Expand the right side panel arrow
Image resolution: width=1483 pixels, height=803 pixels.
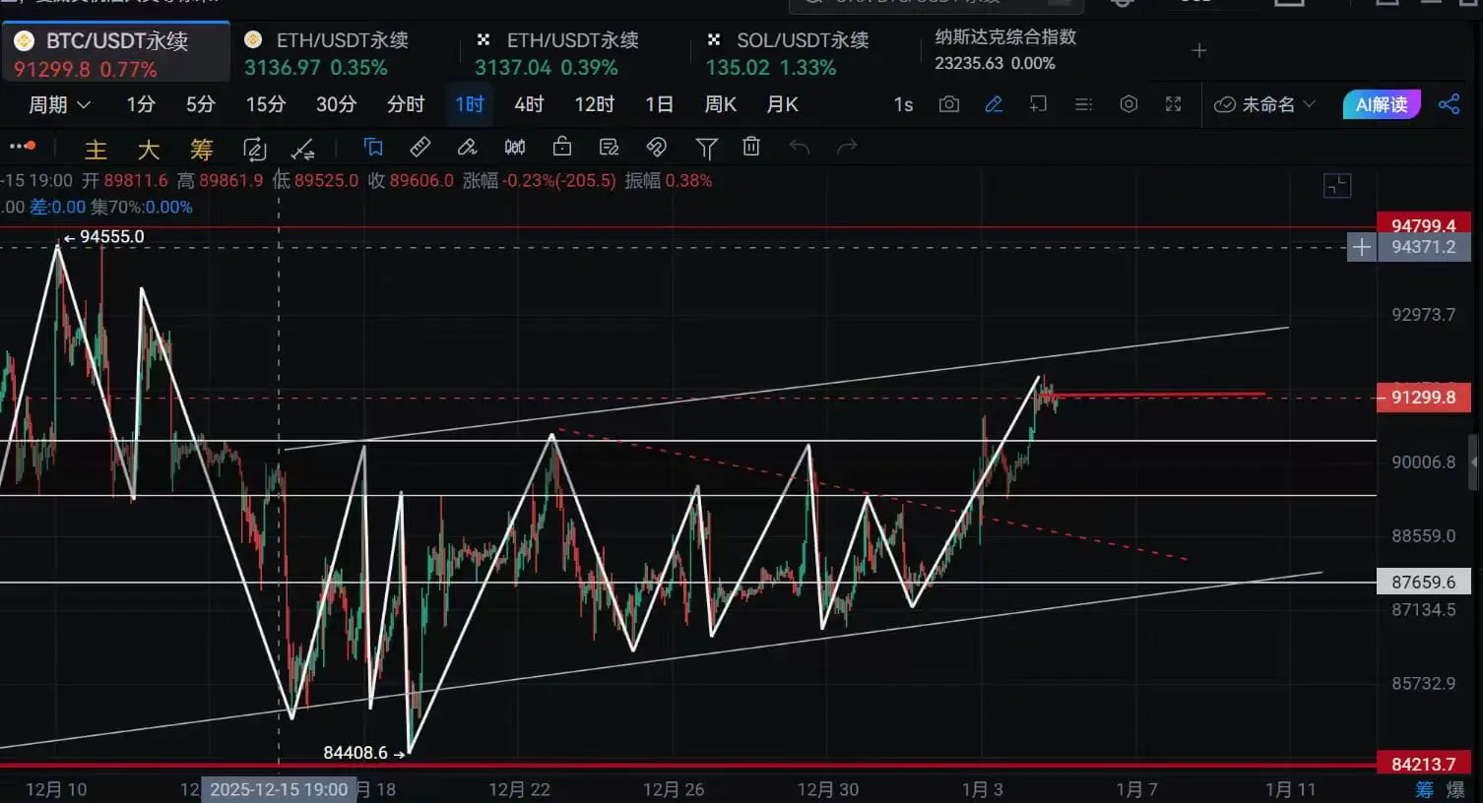[1474, 461]
